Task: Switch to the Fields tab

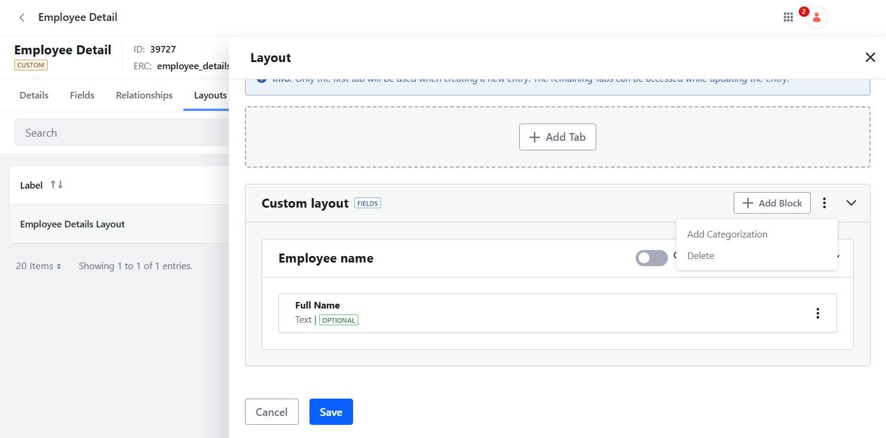Action: coord(82,95)
